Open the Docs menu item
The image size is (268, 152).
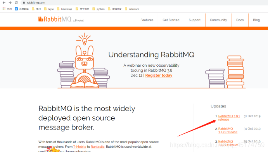240,20
